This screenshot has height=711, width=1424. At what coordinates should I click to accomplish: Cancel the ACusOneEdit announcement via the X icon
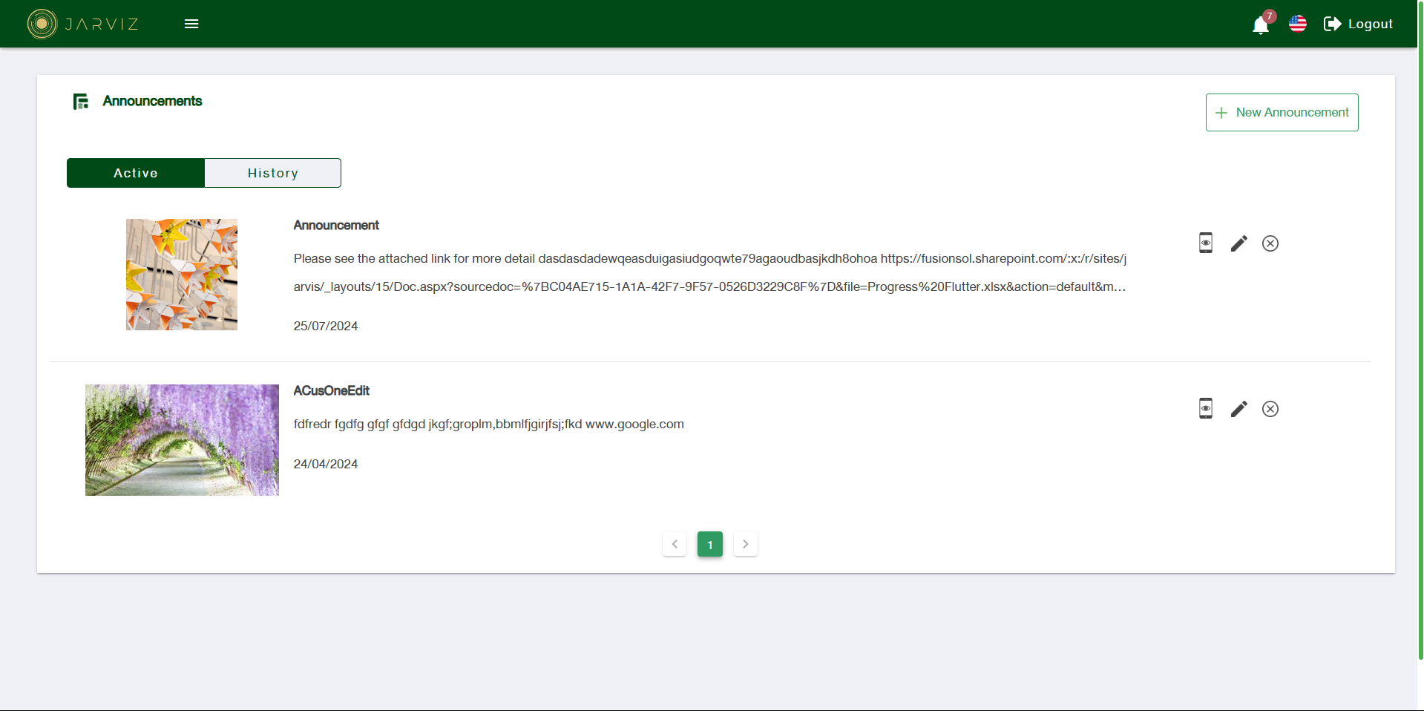click(x=1270, y=409)
